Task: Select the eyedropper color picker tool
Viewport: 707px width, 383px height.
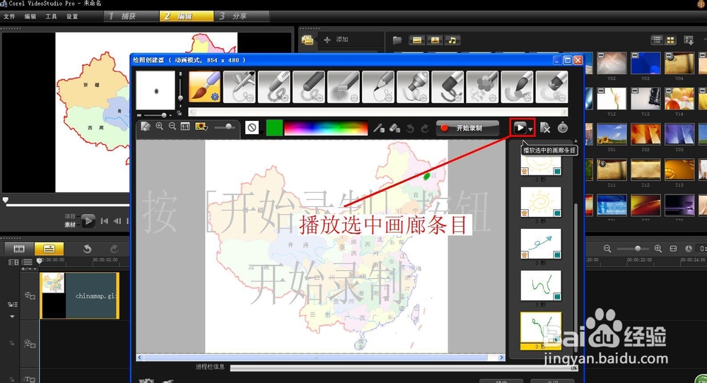Action: click(379, 129)
